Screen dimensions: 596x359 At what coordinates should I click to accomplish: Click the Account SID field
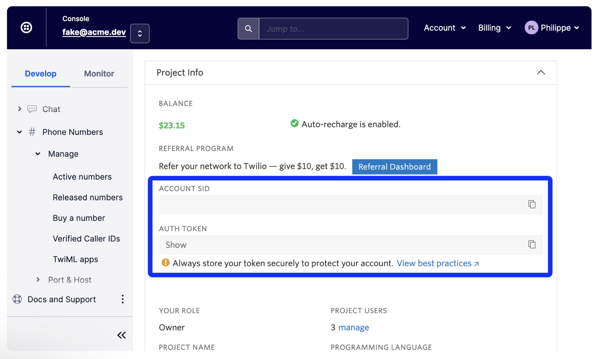(x=351, y=205)
